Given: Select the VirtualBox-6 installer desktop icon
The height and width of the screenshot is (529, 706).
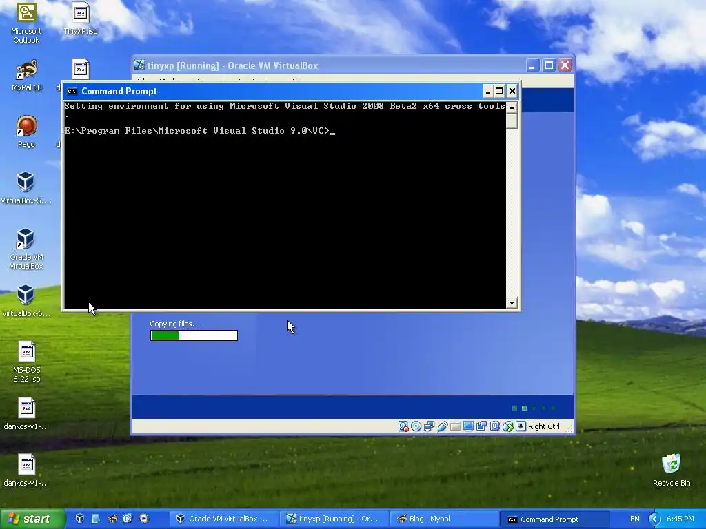Looking at the screenshot, I should point(26,301).
